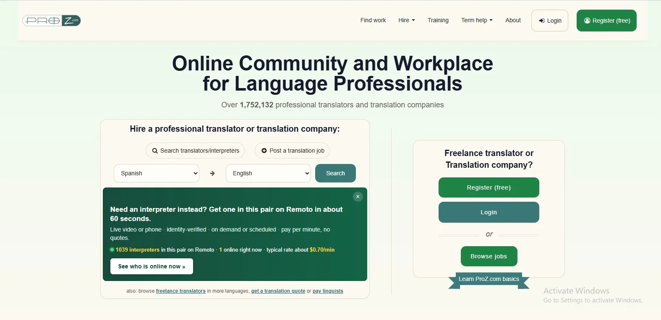
Task: Open get a translation quote link
Action: [278, 291]
